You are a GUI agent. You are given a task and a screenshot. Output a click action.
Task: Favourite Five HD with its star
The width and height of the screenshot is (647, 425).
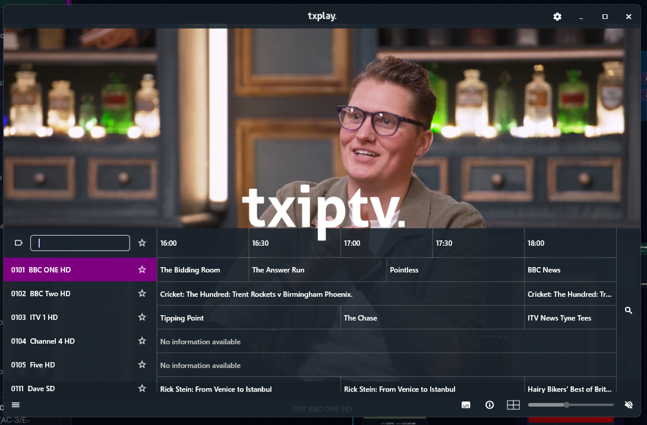(142, 365)
